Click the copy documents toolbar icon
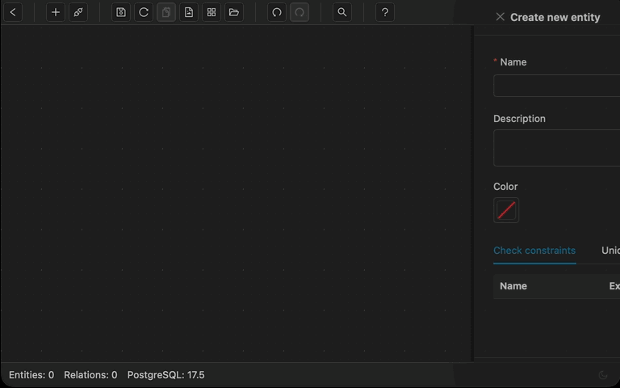Image resolution: width=620 pixels, height=388 pixels. (166, 12)
